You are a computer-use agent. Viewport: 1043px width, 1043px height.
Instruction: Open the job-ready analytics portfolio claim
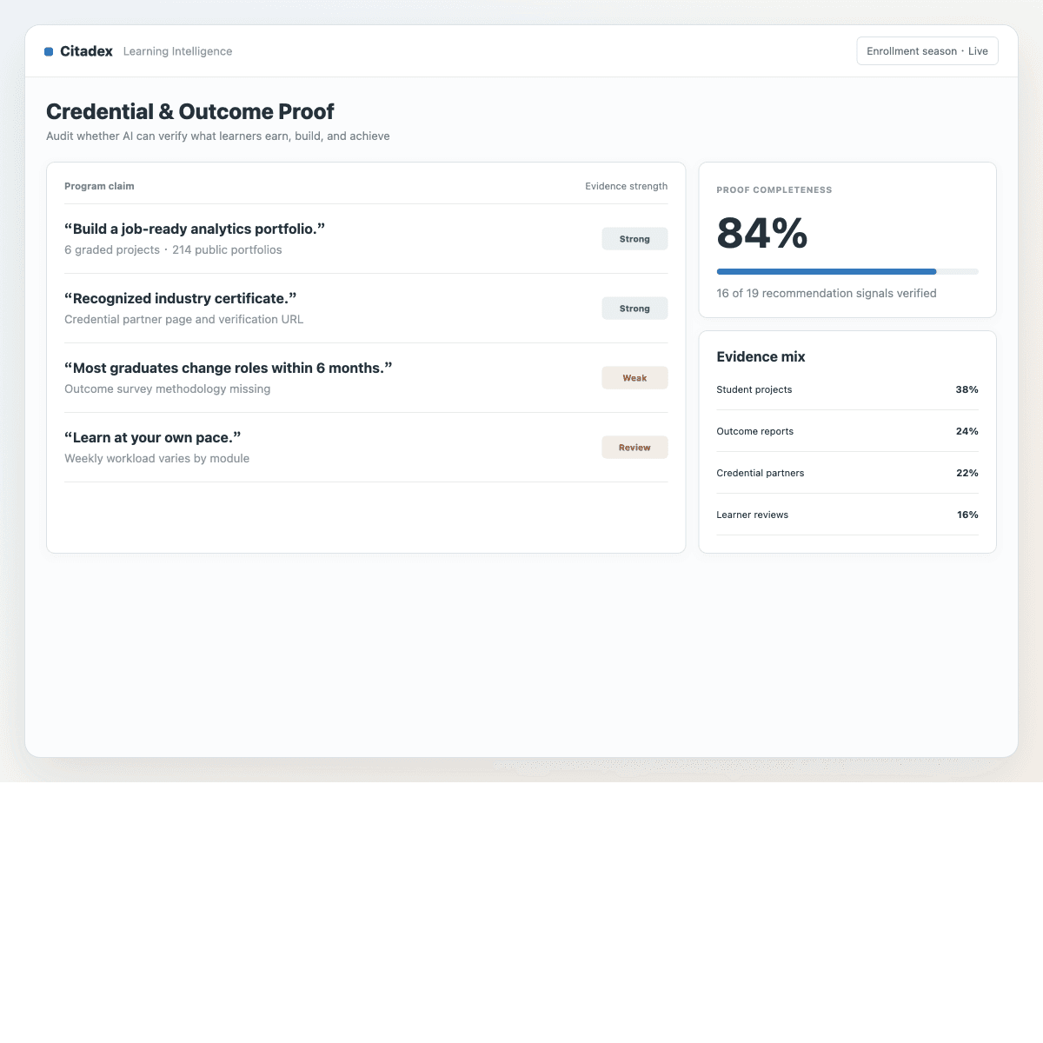point(366,239)
